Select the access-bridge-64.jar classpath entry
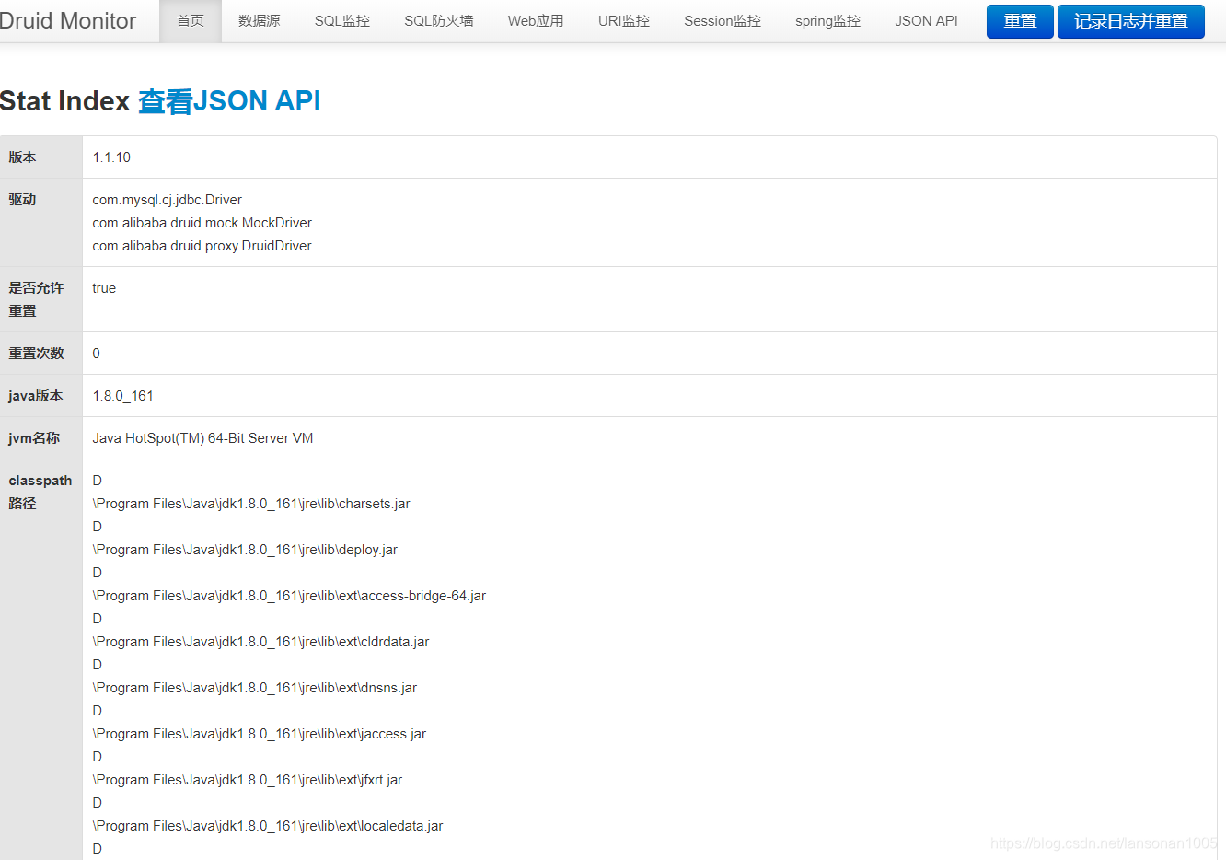 (289, 596)
